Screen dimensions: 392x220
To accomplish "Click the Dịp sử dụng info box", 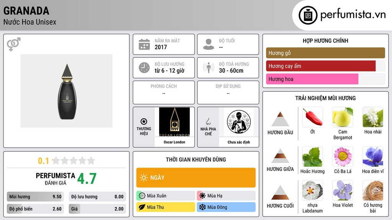I will click(x=228, y=92).
